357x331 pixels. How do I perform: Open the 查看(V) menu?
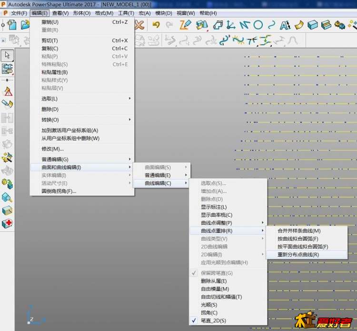pyautogui.click(x=60, y=13)
